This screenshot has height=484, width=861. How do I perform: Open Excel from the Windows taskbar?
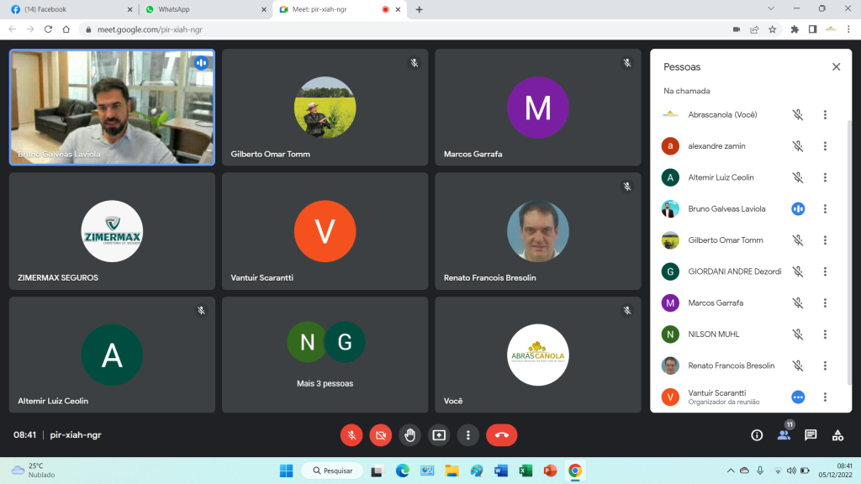click(x=526, y=471)
